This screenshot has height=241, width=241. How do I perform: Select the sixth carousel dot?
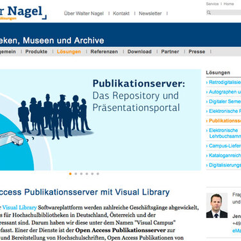click(98, 174)
